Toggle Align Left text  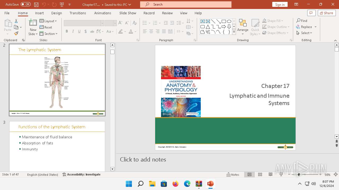[145, 31]
